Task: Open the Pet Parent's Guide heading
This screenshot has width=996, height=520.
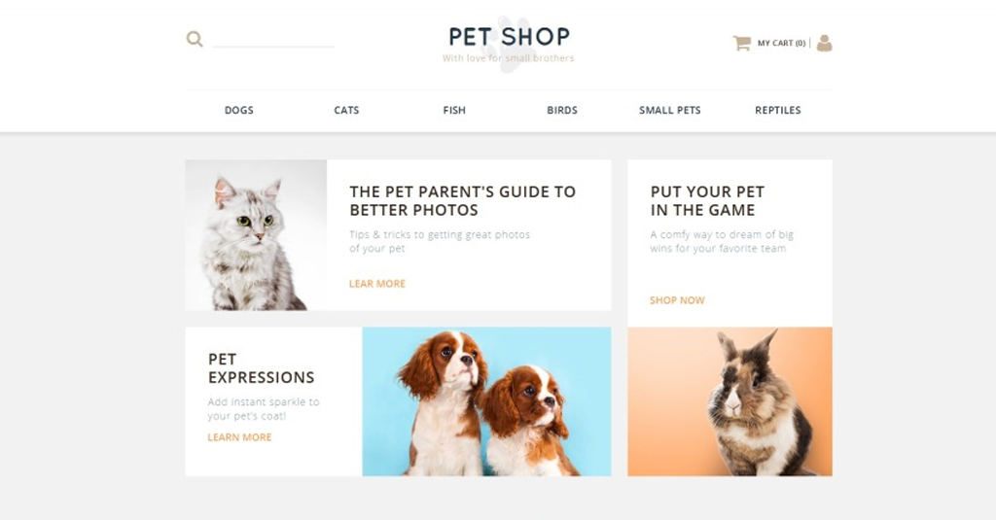Action: (462, 200)
